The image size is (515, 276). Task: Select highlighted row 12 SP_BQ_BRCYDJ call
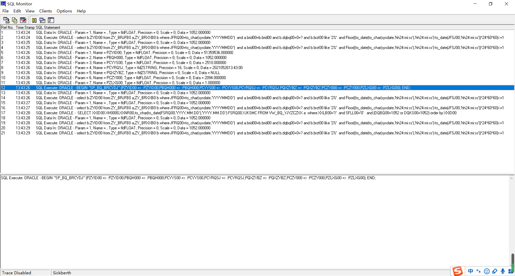257,88
